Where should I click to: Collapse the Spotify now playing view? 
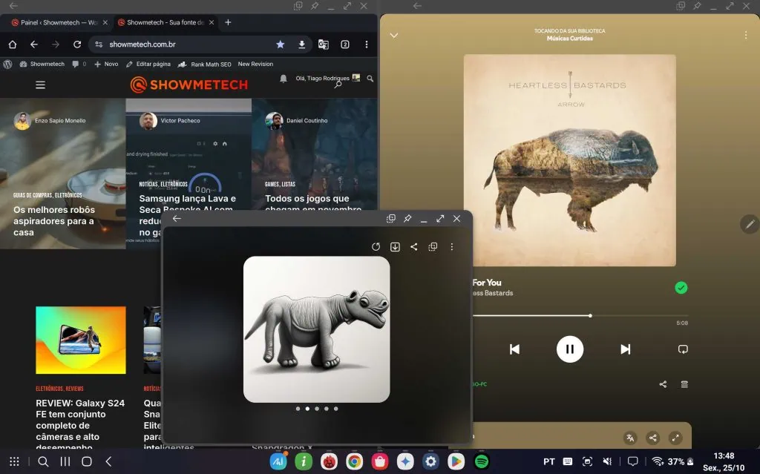click(x=394, y=35)
